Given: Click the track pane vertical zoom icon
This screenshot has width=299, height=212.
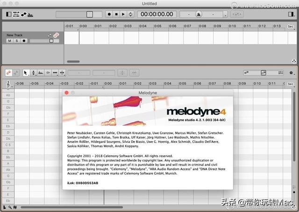Looking at the screenshot, I should coord(294,61).
